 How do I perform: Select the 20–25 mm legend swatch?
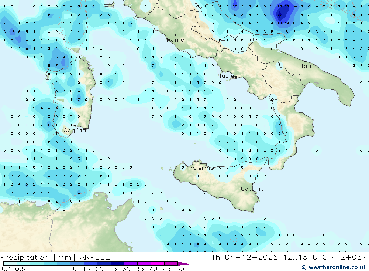tap(104, 264)
